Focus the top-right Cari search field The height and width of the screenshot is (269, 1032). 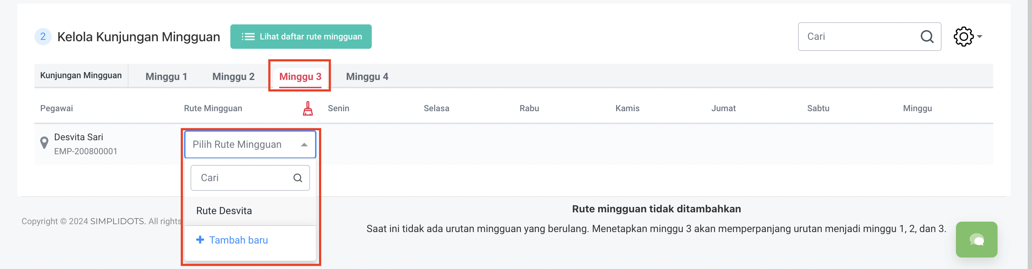click(857, 37)
